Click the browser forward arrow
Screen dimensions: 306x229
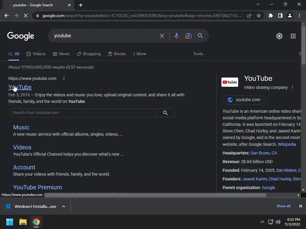(x=16, y=16)
